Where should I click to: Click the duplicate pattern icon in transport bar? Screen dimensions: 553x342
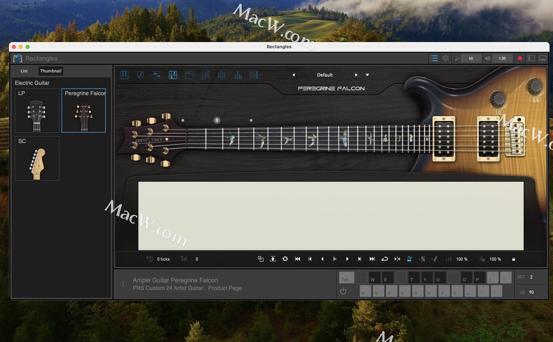coord(261,259)
